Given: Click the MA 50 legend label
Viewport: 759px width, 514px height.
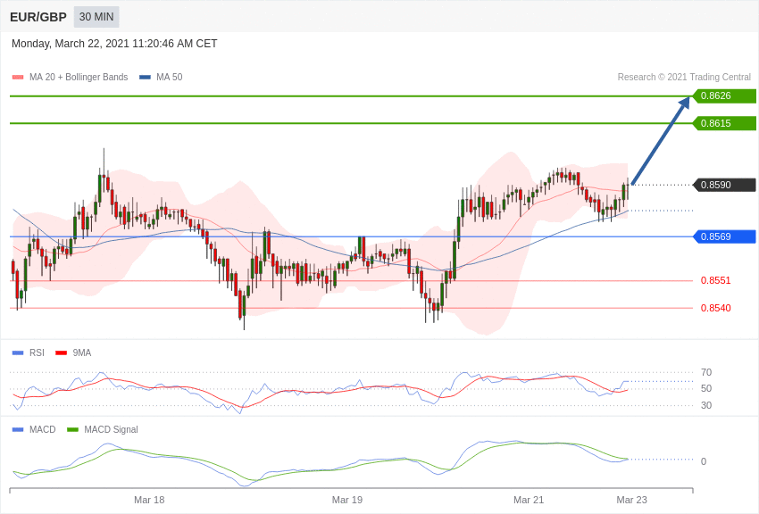Looking at the screenshot, I should click(170, 77).
